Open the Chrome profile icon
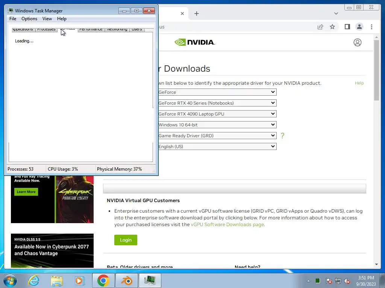 (359, 27)
